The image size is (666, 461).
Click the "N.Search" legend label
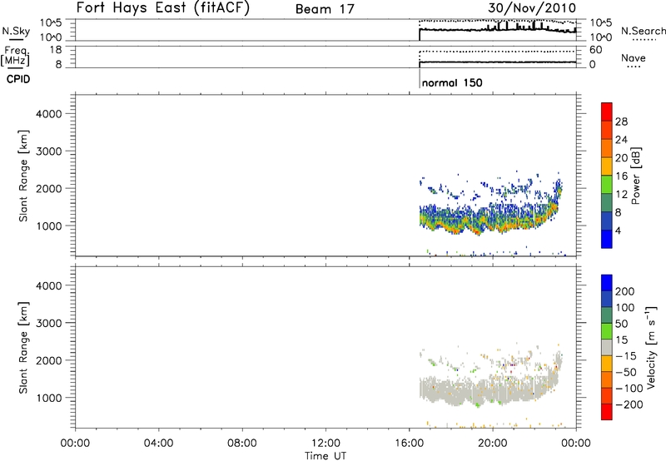pos(643,31)
